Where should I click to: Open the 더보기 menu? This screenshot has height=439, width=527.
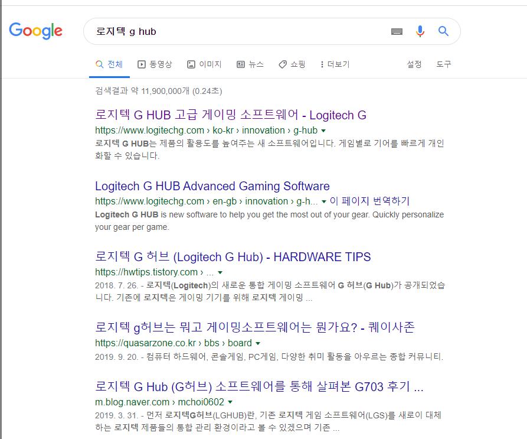[x=335, y=64]
